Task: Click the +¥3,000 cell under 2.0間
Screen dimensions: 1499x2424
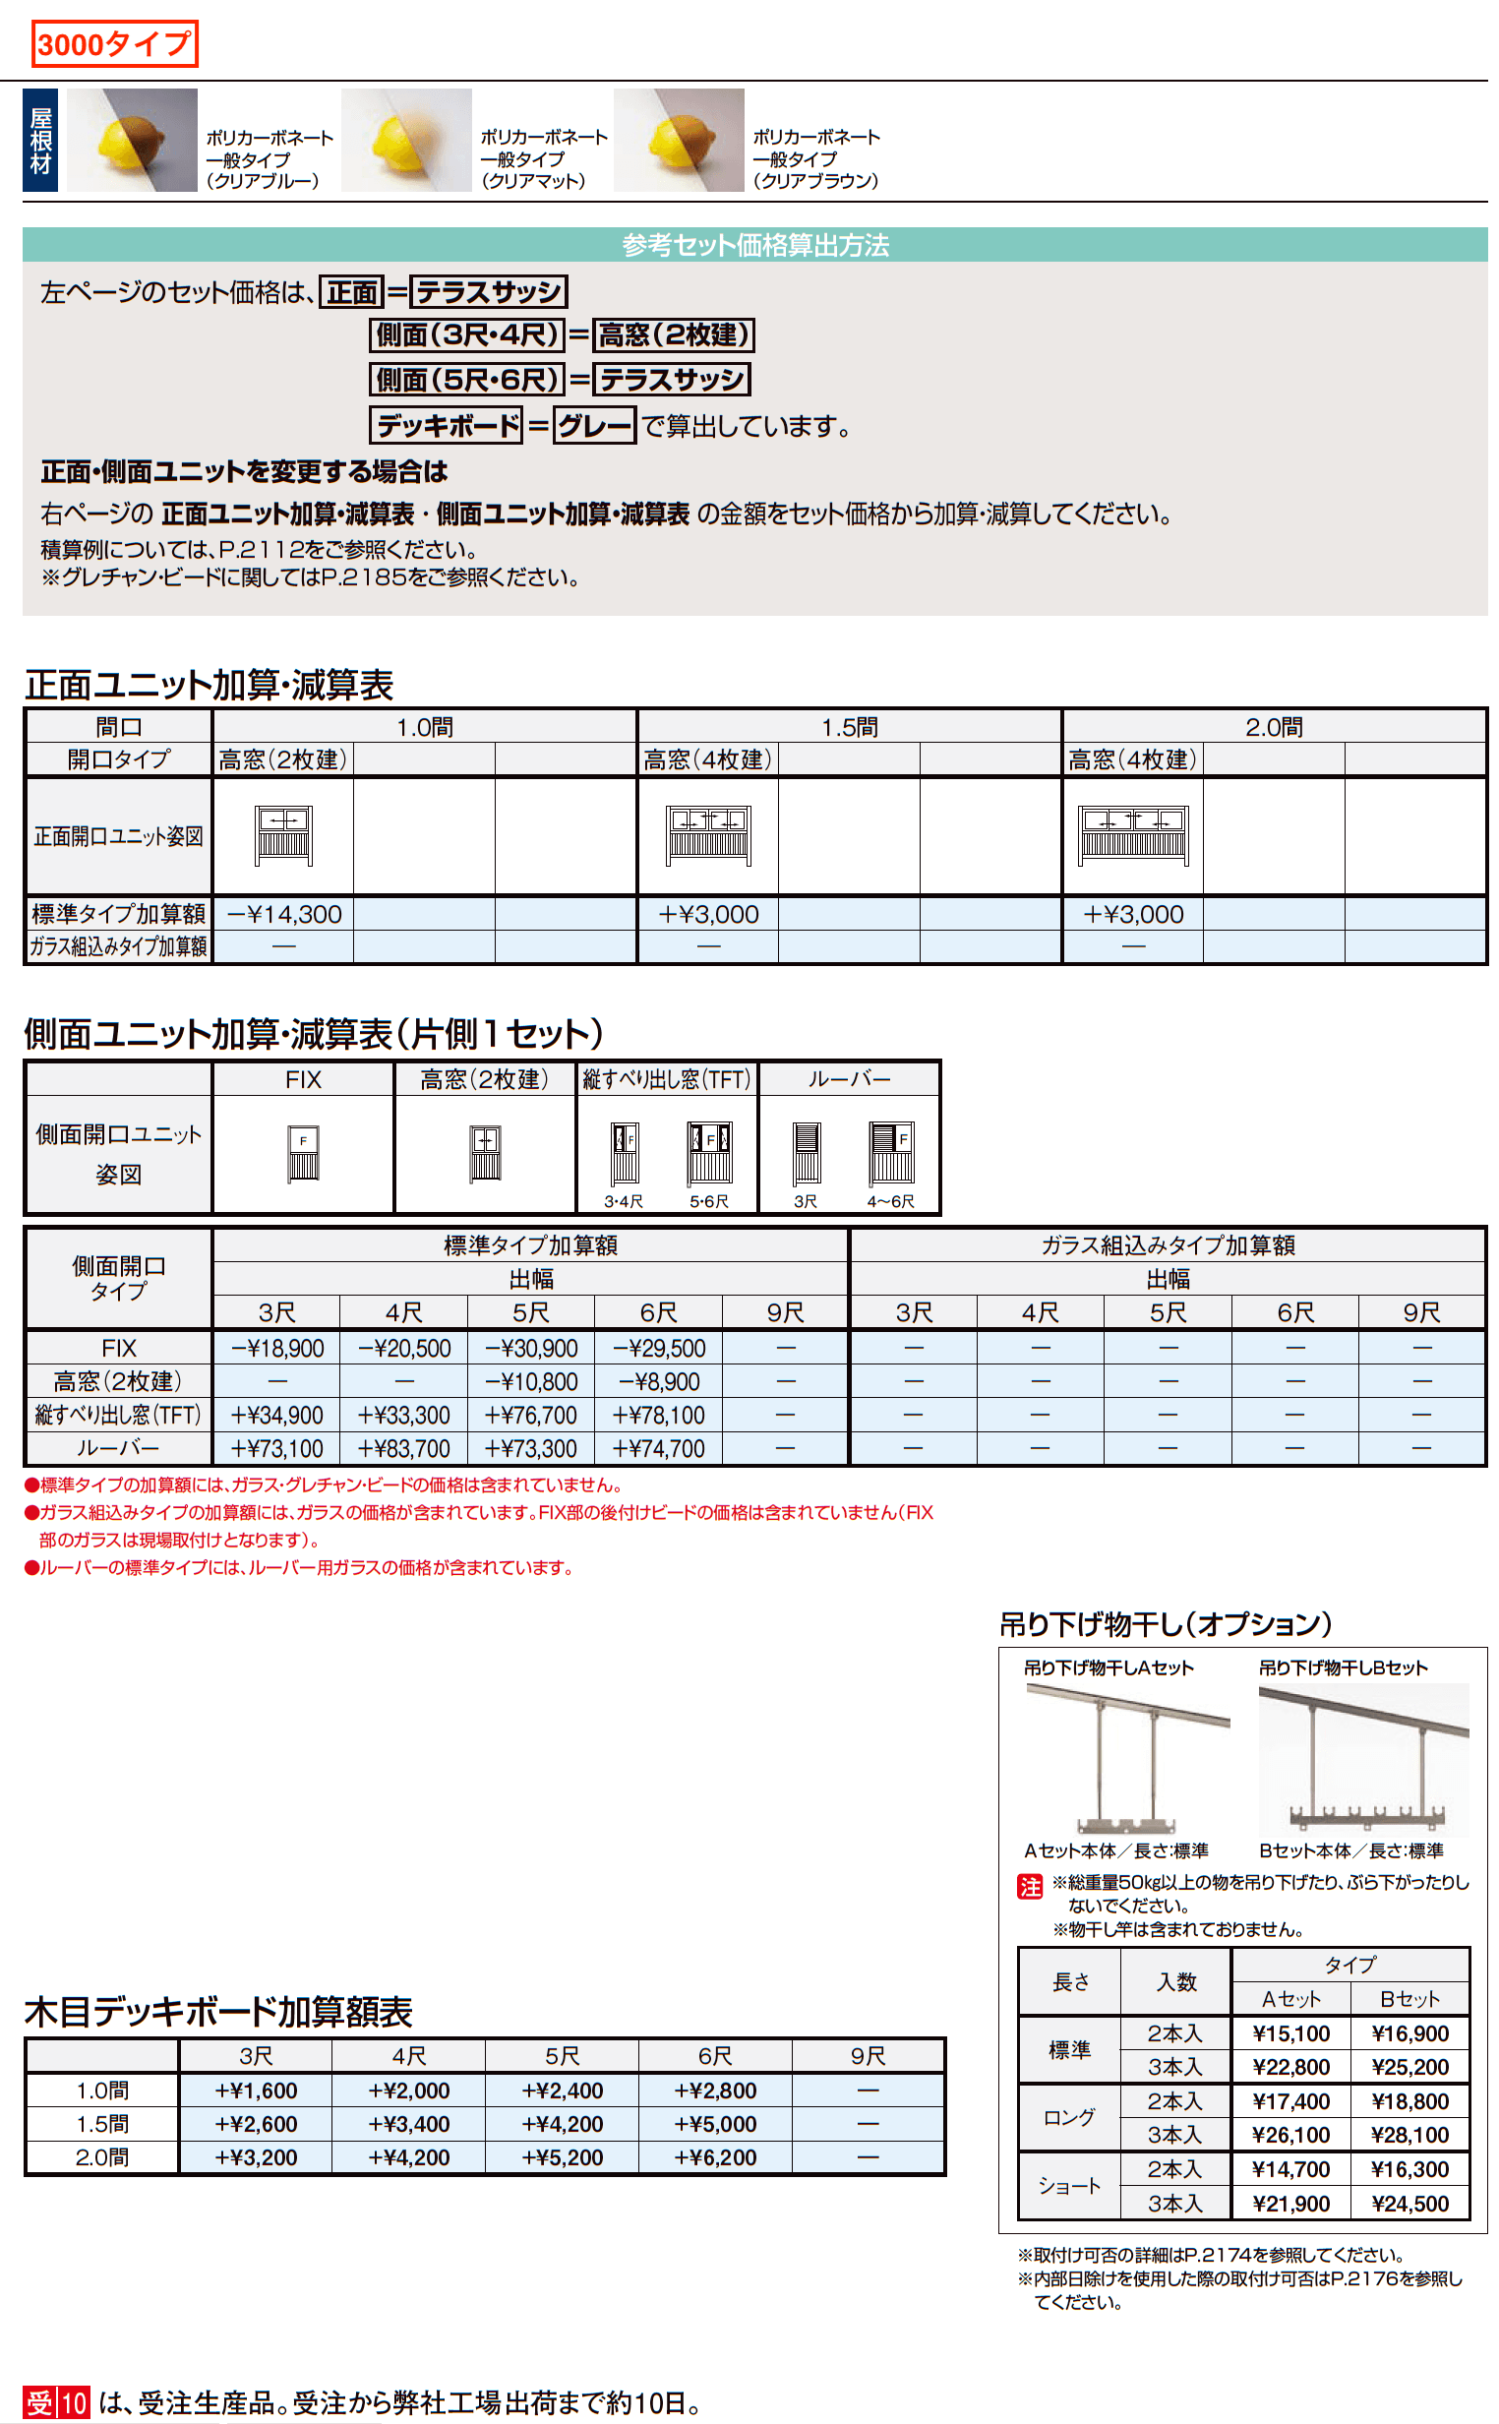Action: tap(1133, 914)
